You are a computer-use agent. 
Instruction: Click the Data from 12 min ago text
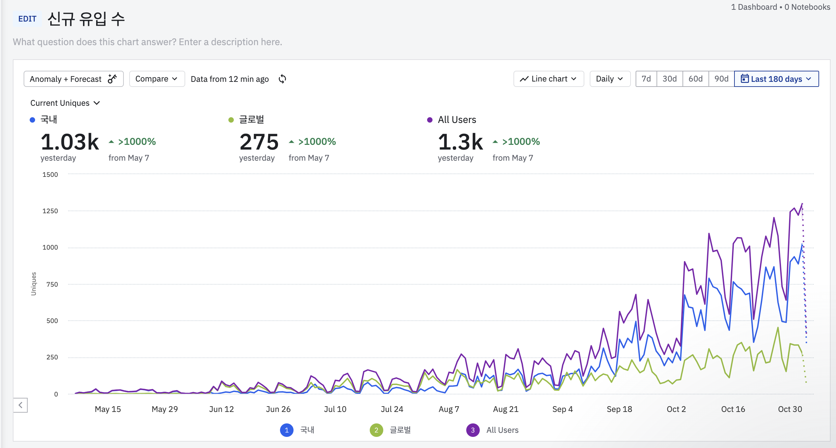tap(230, 79)
